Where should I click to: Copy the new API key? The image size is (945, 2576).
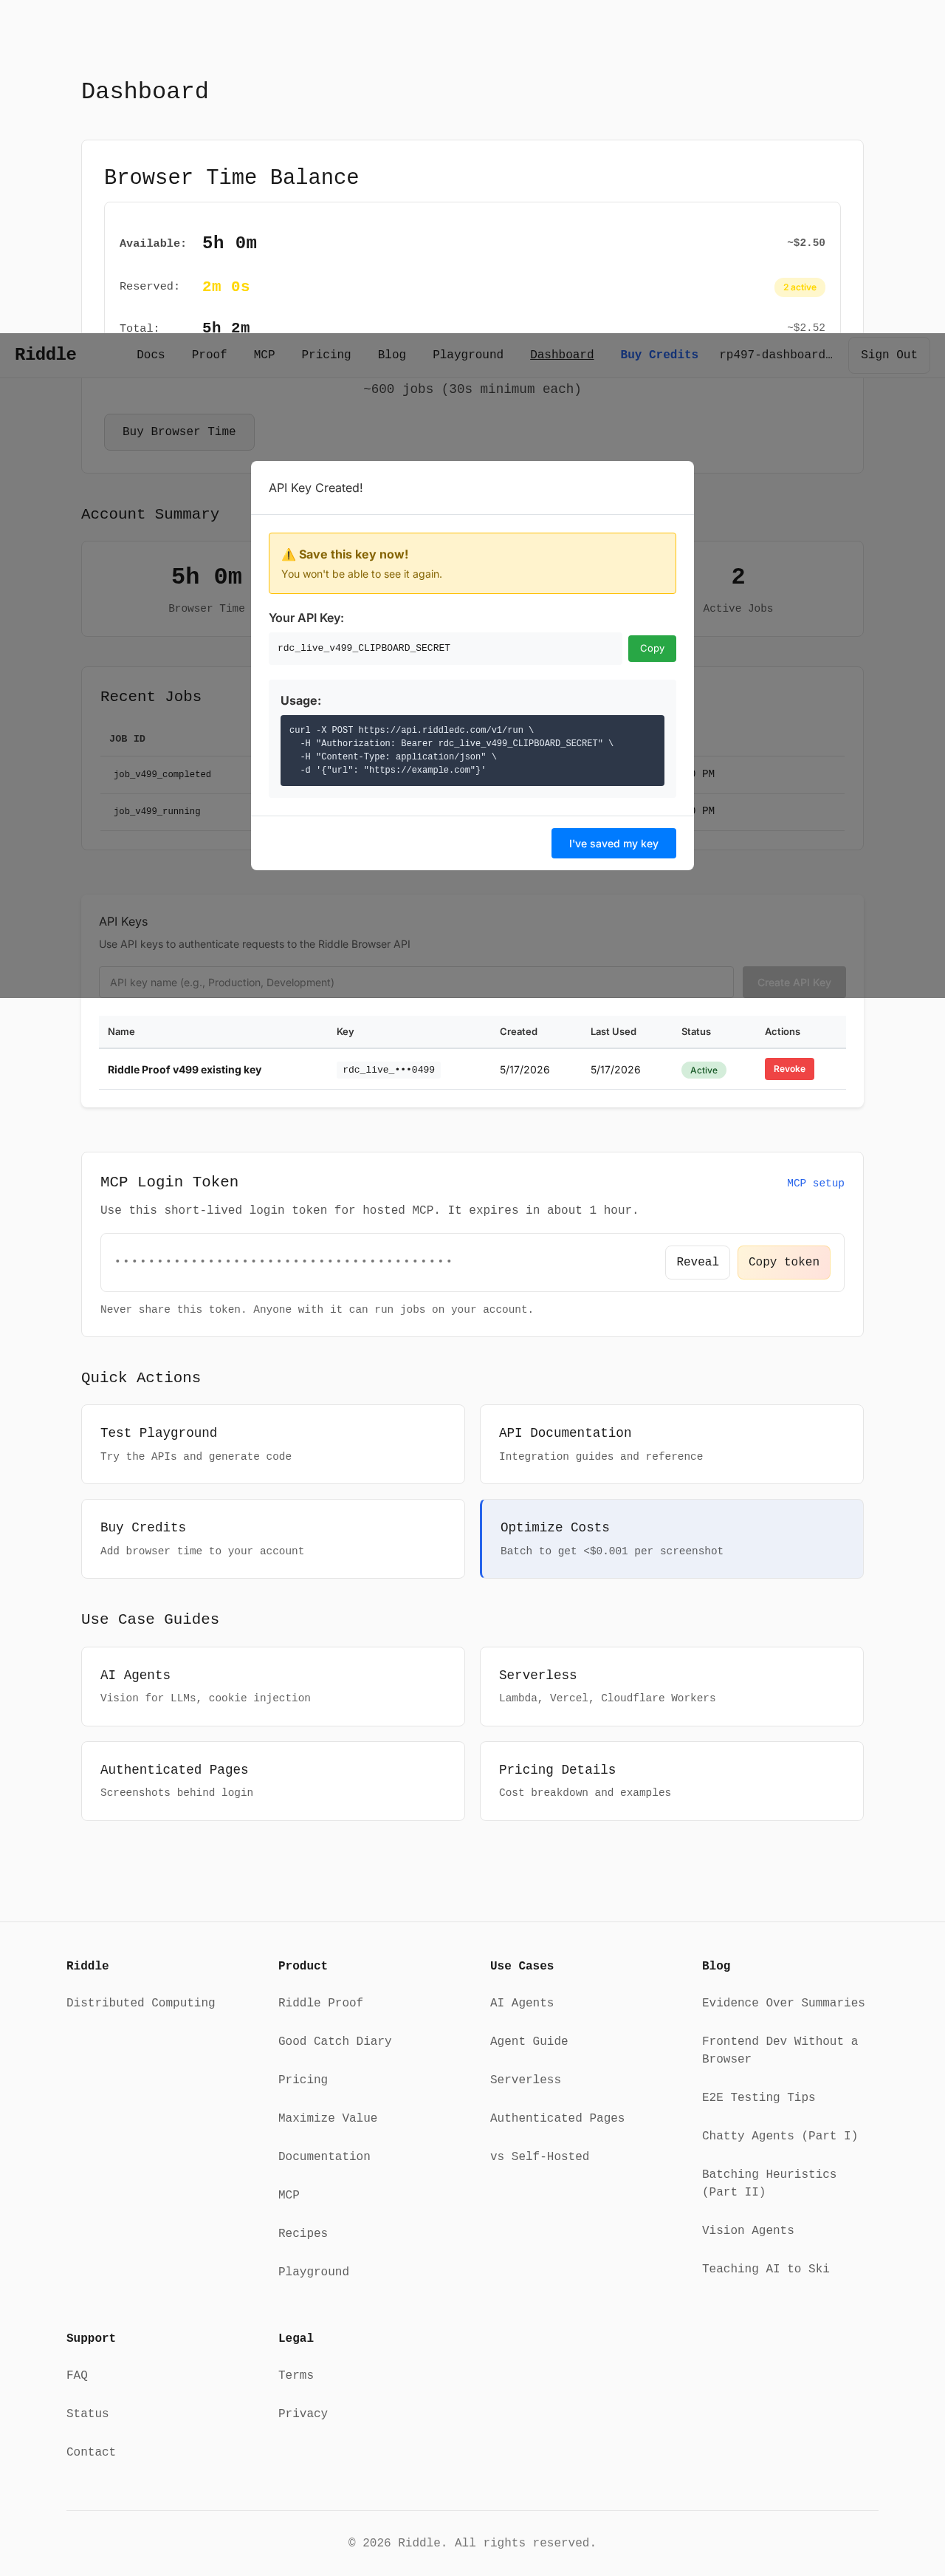point(651,648)
